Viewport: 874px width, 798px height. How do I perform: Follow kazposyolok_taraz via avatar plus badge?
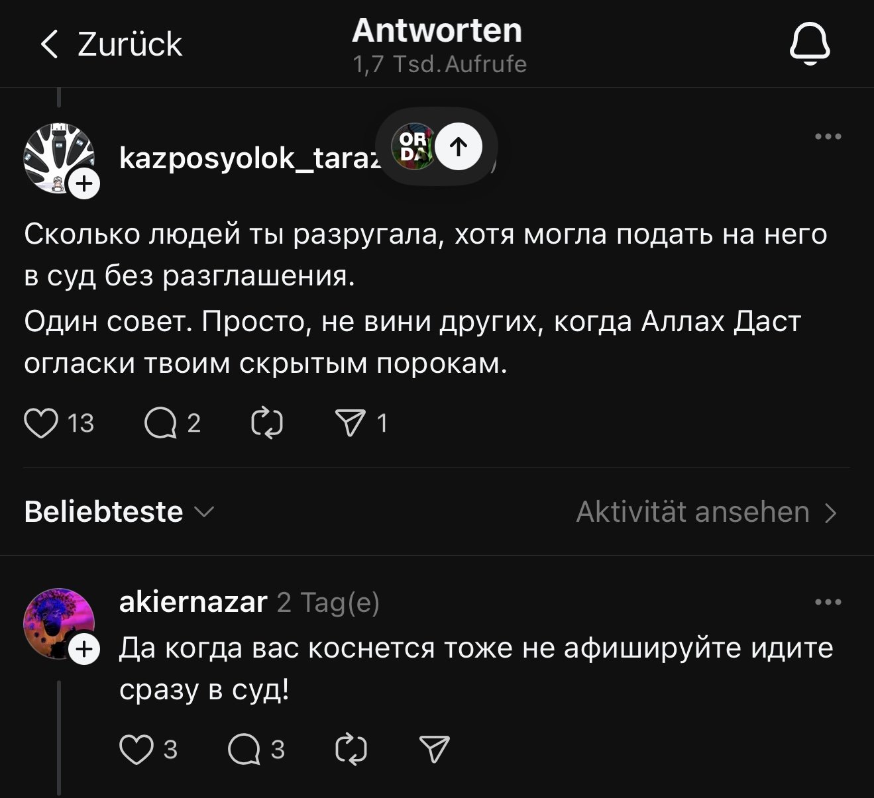(x=84, y=183)
